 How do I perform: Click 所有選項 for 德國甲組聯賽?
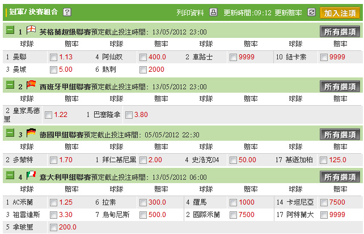click(x=340, y=135)
